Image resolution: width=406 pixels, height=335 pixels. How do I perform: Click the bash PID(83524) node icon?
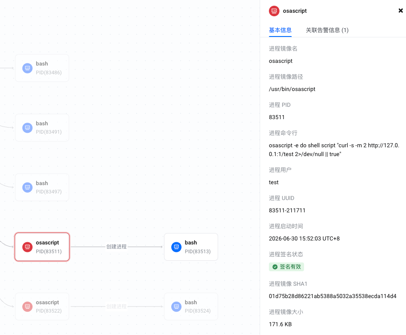tap(176, 306)
